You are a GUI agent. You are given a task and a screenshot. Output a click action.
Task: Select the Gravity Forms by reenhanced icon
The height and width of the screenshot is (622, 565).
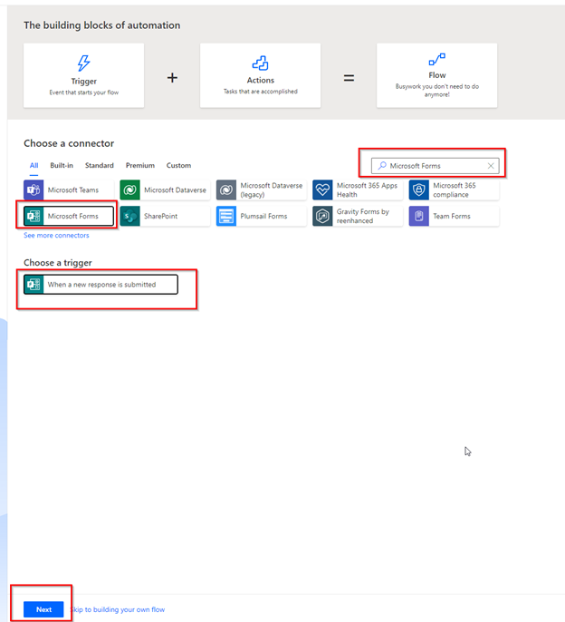pyautogui.click(x=322, y=216)
